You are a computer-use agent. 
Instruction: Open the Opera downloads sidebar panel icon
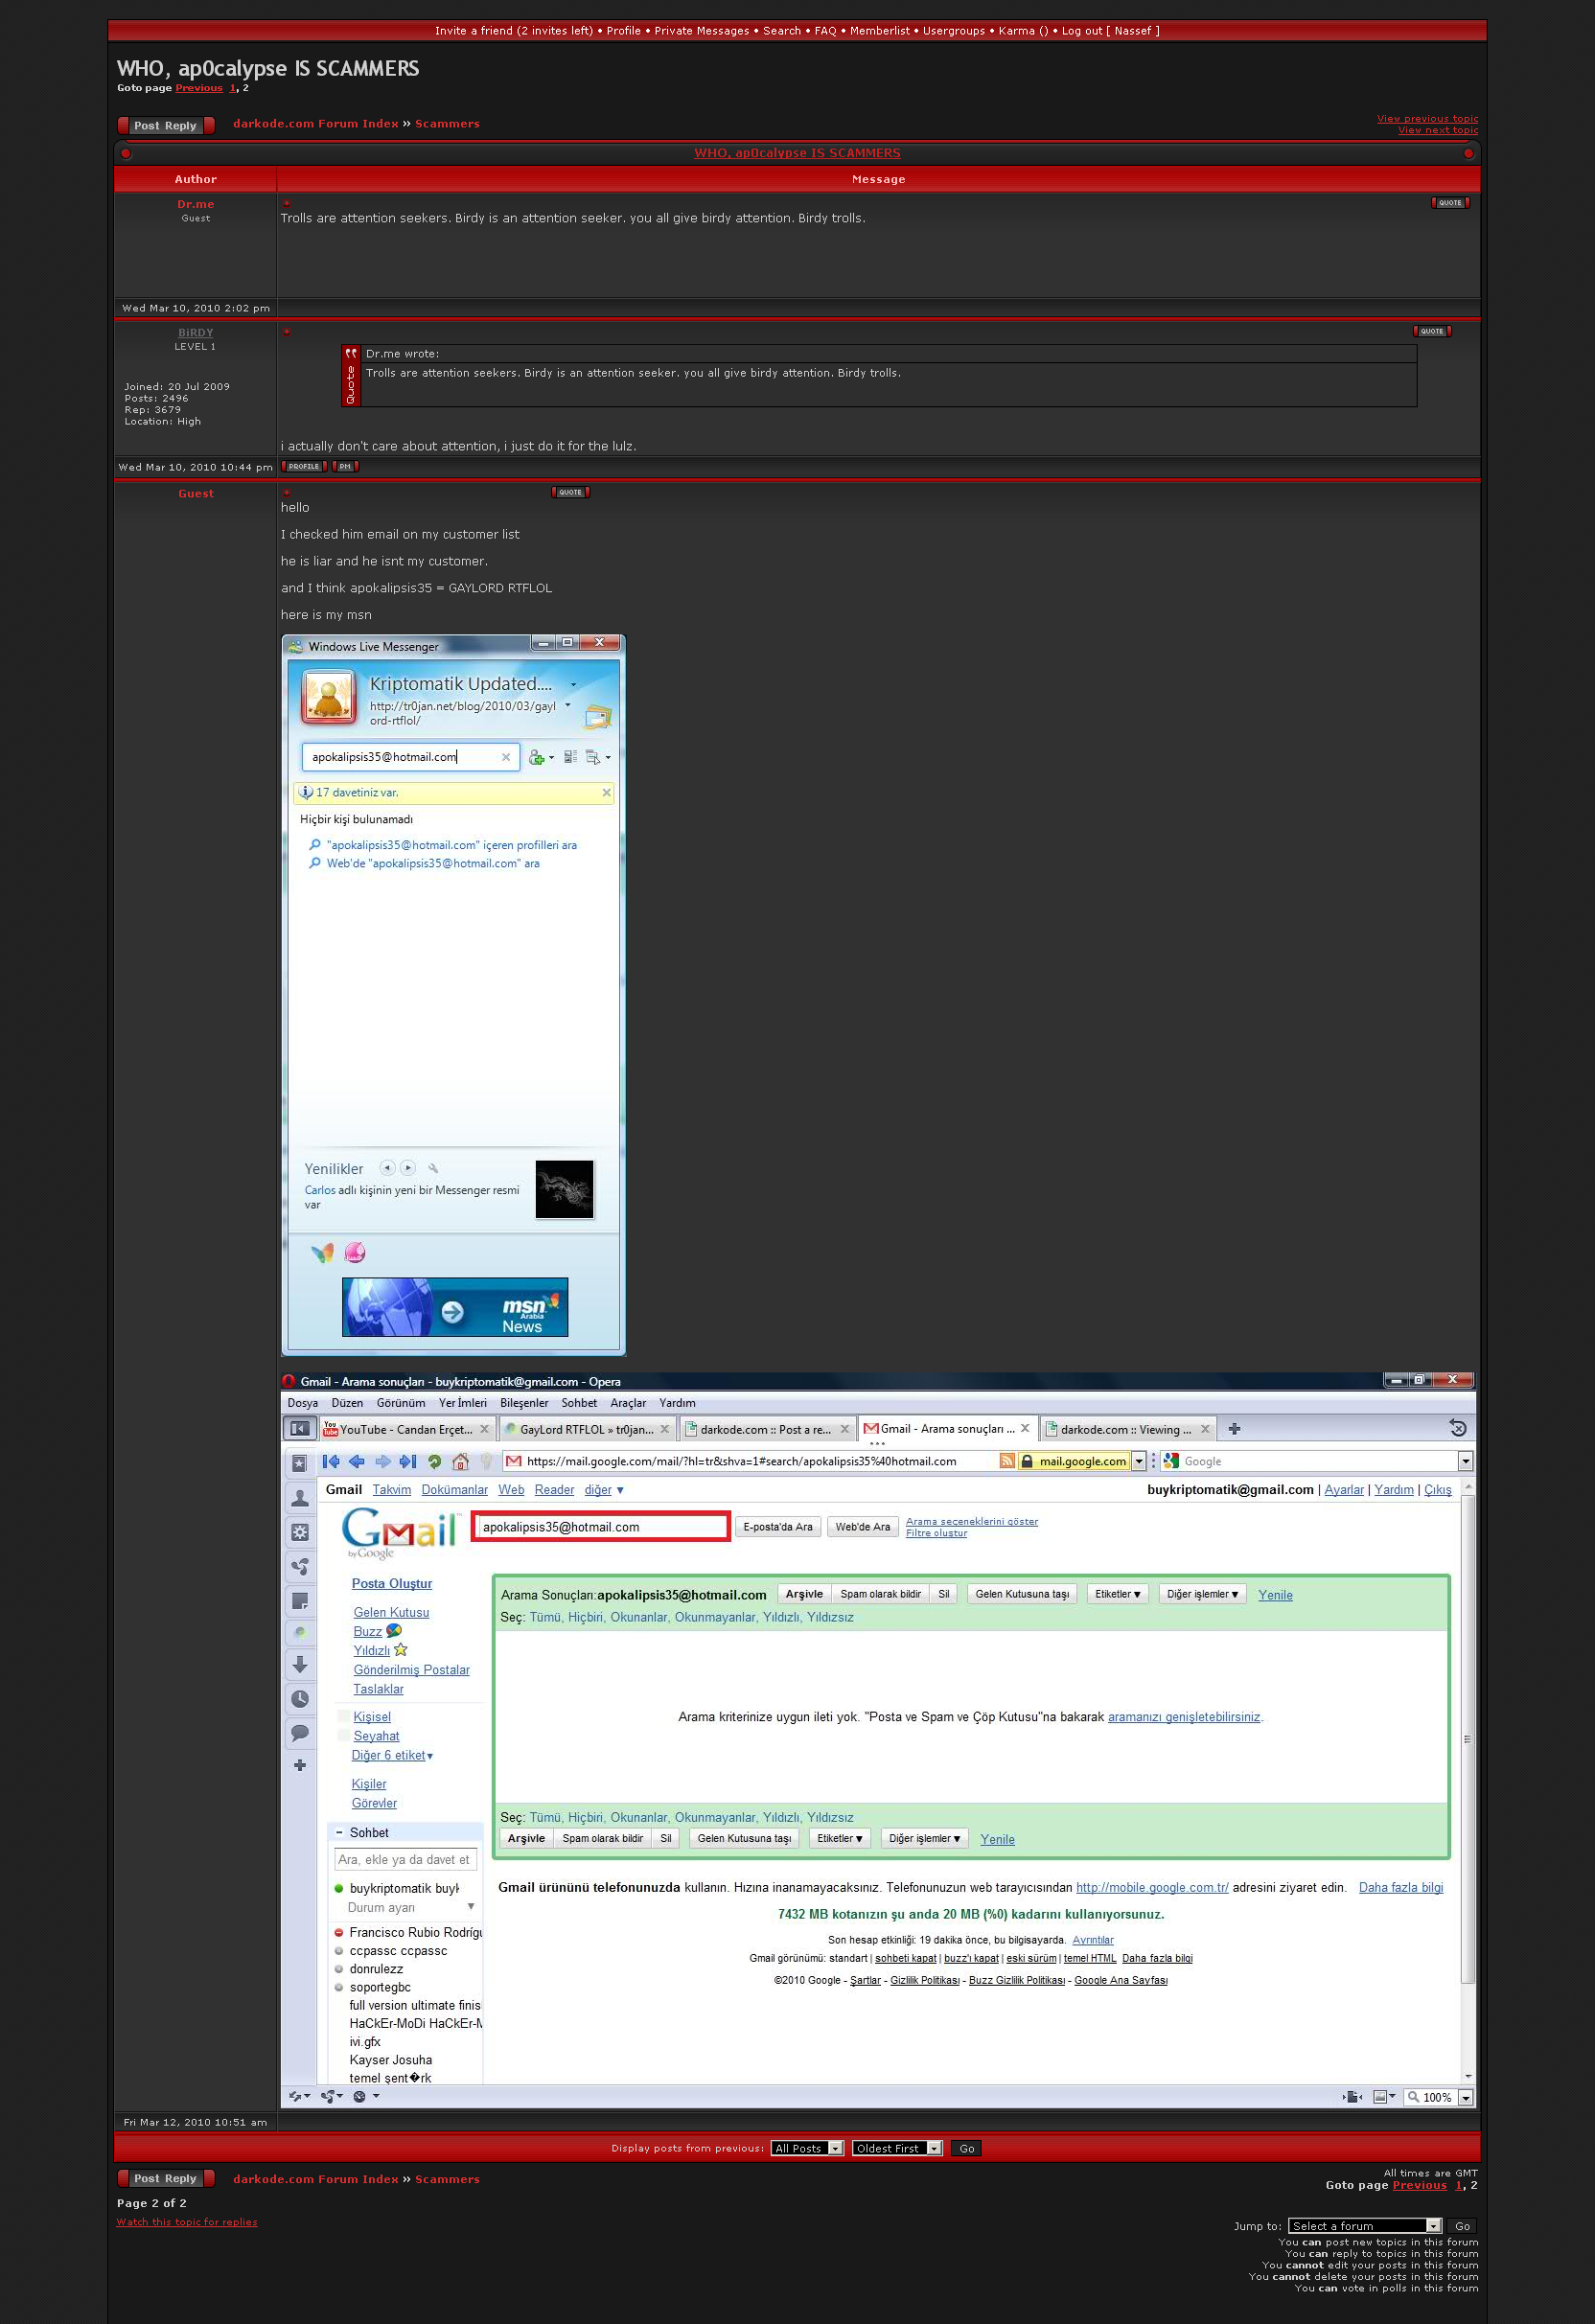(299, 1665)
